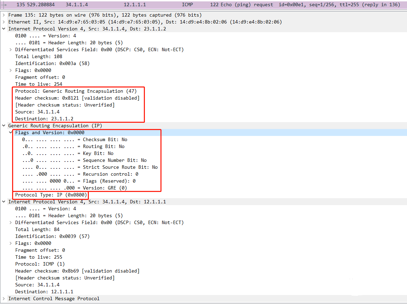Collapse the IPv4 section with Dst 12.1.1.1
Image resolution: width=407 pixels, height=304 pixels.
point(4,202)
